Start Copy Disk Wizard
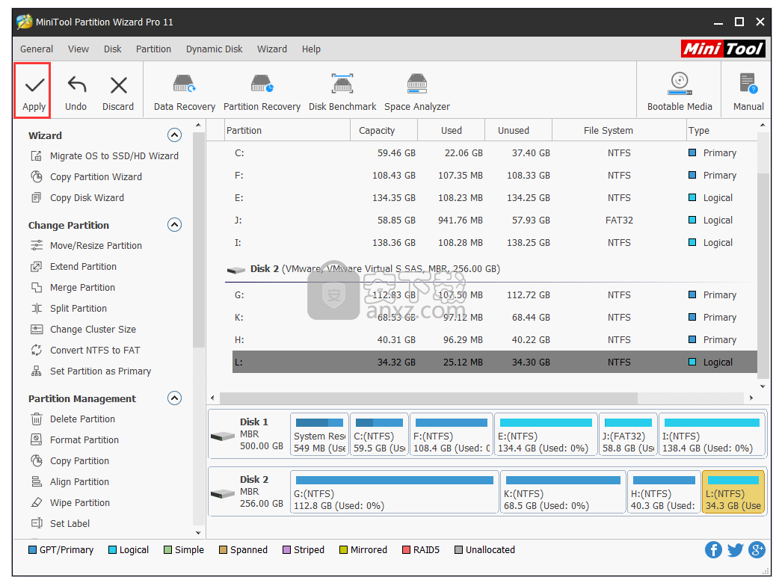776x583 pixels. click(77, 197)
